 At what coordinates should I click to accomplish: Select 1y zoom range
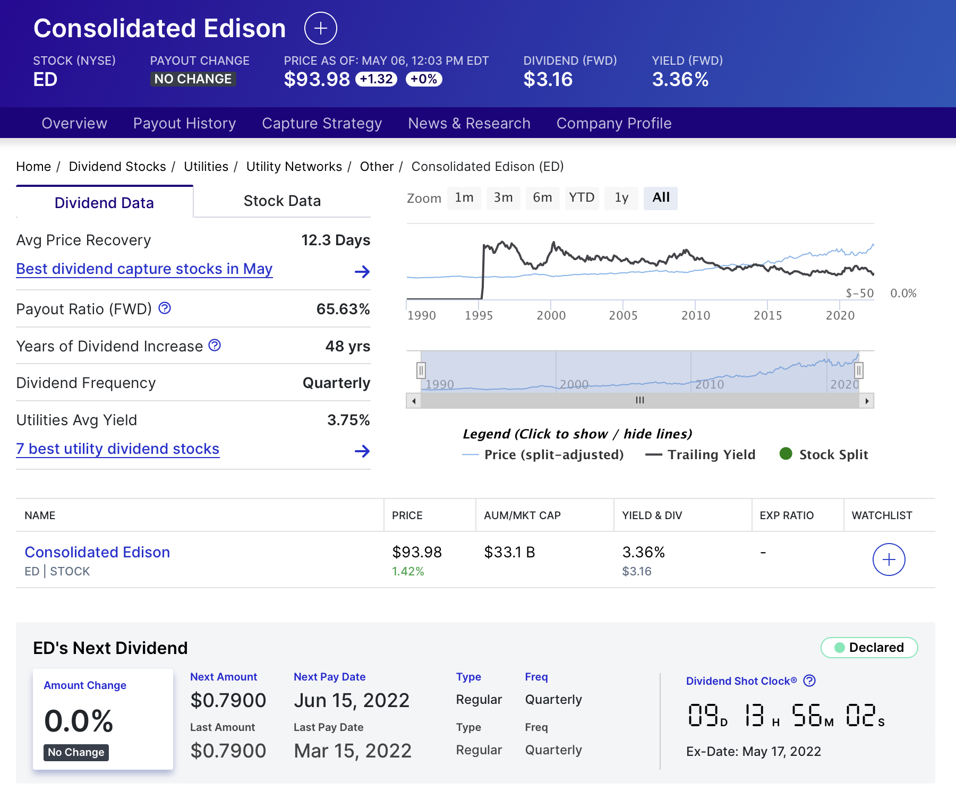pos(621,198)
